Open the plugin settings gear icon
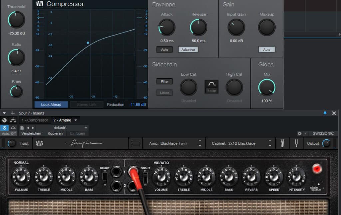The height and width of the screenshot is (215, 341). pos(300,133)
